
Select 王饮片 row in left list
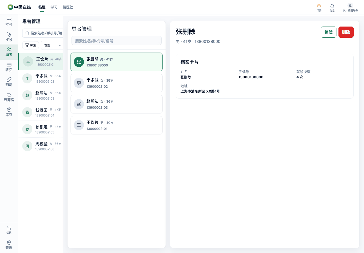coord(40,61)
